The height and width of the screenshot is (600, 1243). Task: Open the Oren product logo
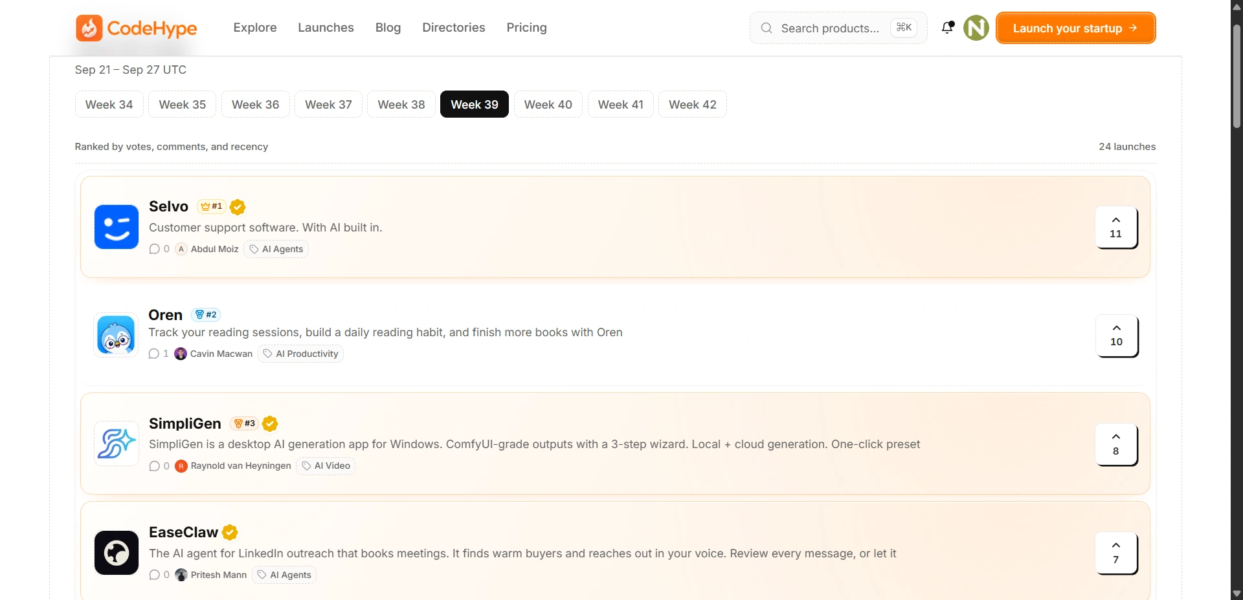tap(117, 335)
